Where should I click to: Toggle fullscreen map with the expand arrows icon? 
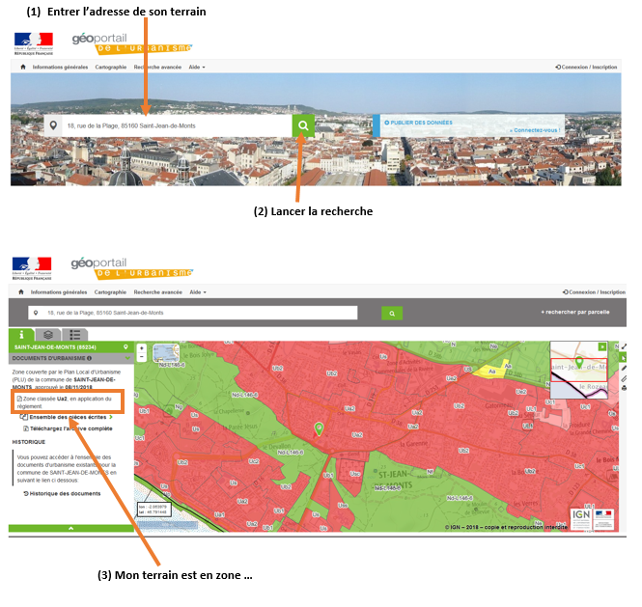coord(623,346)
